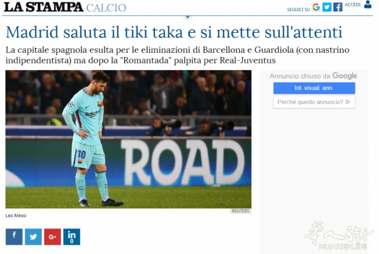The width and height of the screenshot is (379, 254).
Task: Expand the header dropdown chevron
Action: tap(188, 17)
